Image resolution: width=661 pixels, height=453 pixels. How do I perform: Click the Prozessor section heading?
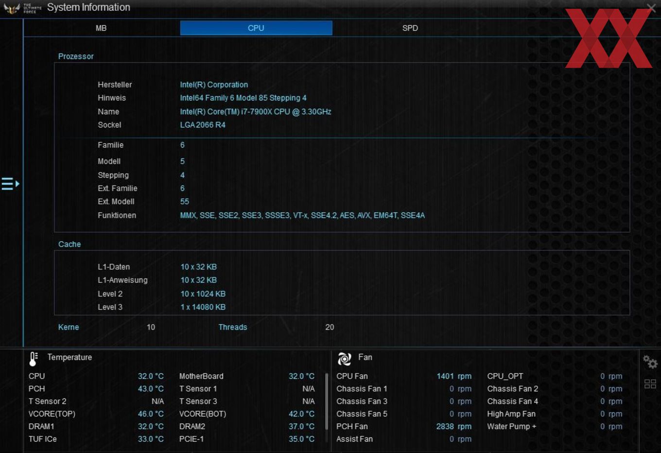pyautogui.click(x=76, y=56)
